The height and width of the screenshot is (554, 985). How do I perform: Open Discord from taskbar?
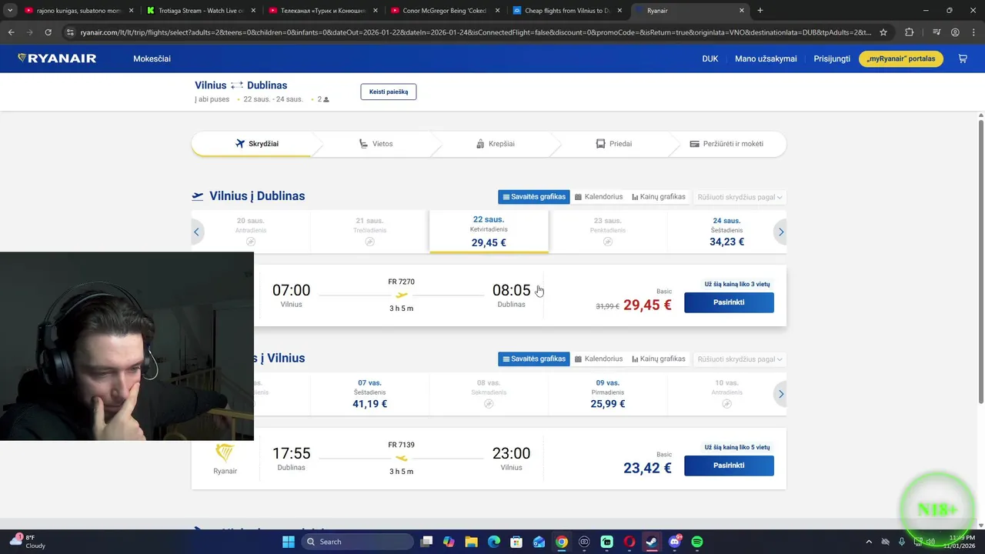coord(675,542)
